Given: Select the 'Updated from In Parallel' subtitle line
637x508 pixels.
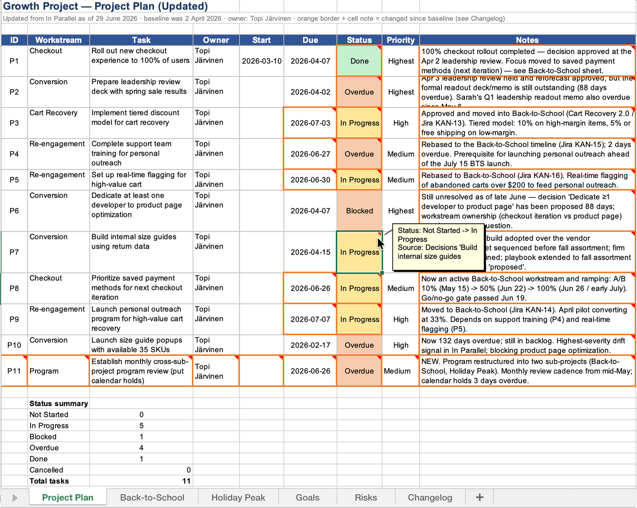Looking at the screenshot, I should pos(254,18).
